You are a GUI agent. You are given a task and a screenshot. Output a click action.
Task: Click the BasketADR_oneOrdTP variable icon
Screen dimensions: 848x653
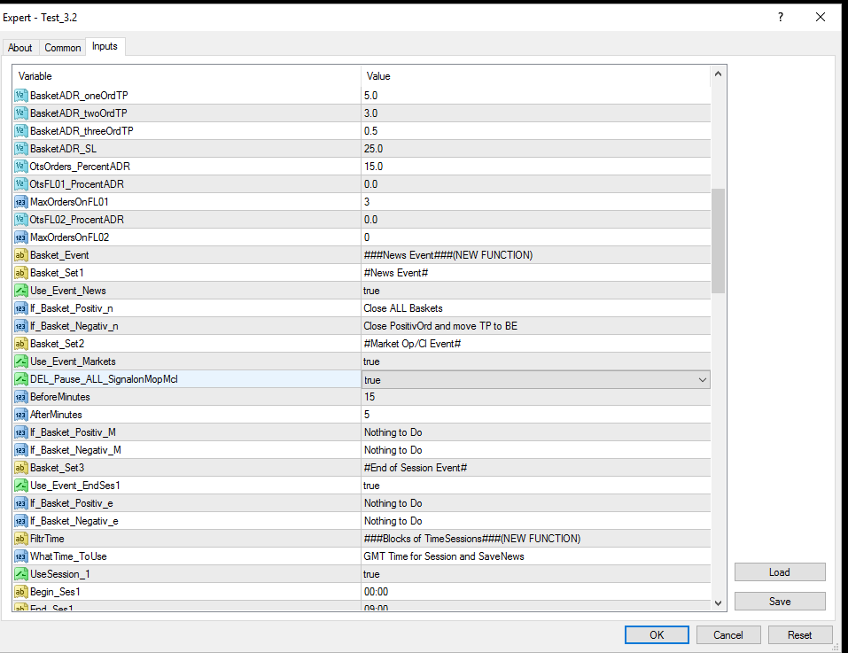point(20,96)
